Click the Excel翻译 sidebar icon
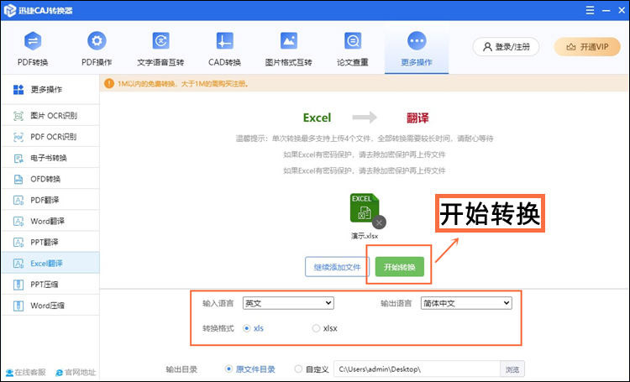This screenshot has width=630, height=382. [18, 264]
